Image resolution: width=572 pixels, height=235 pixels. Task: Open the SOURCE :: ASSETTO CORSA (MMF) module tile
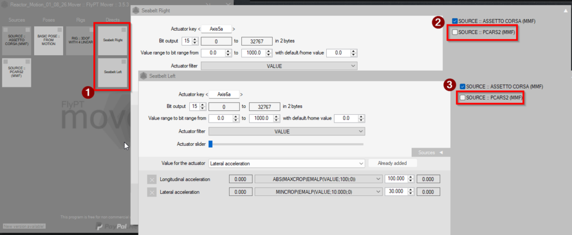click(16, 41)
